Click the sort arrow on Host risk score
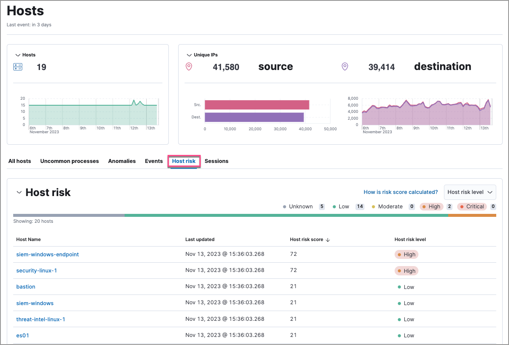 point(328,239)
